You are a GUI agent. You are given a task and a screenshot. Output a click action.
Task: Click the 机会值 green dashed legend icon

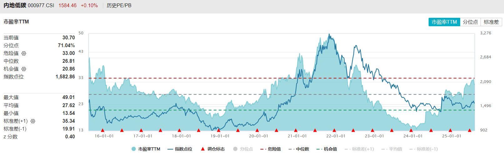[x=319, y=149]
